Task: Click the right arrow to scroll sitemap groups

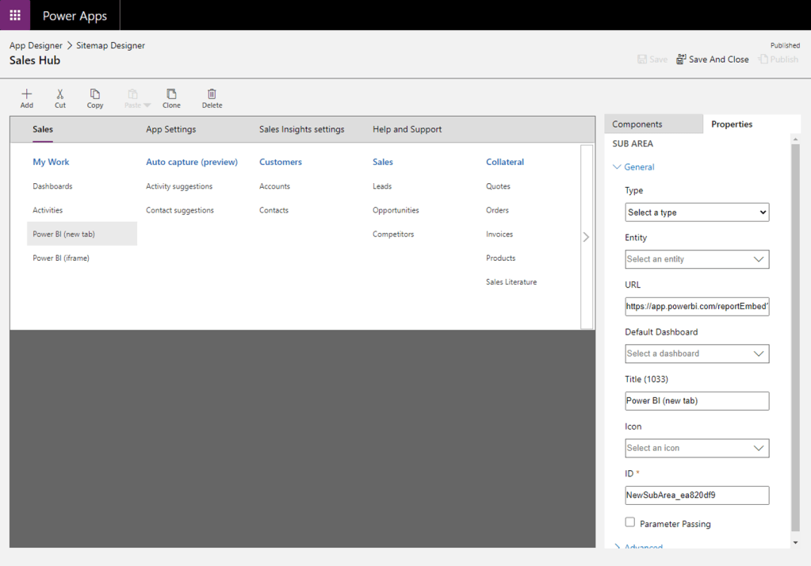Action: click(x=586, y=236)
